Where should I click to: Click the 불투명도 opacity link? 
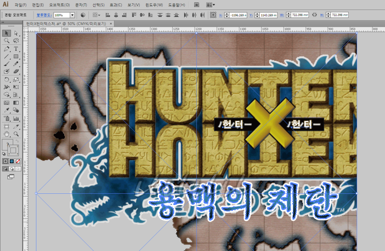tap(44, 15)
